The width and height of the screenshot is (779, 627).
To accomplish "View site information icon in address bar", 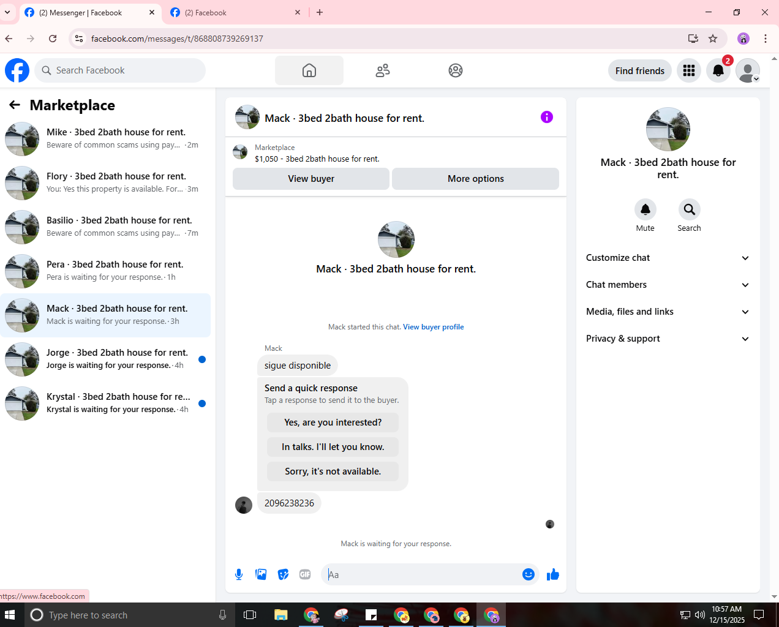I will 78,39.
